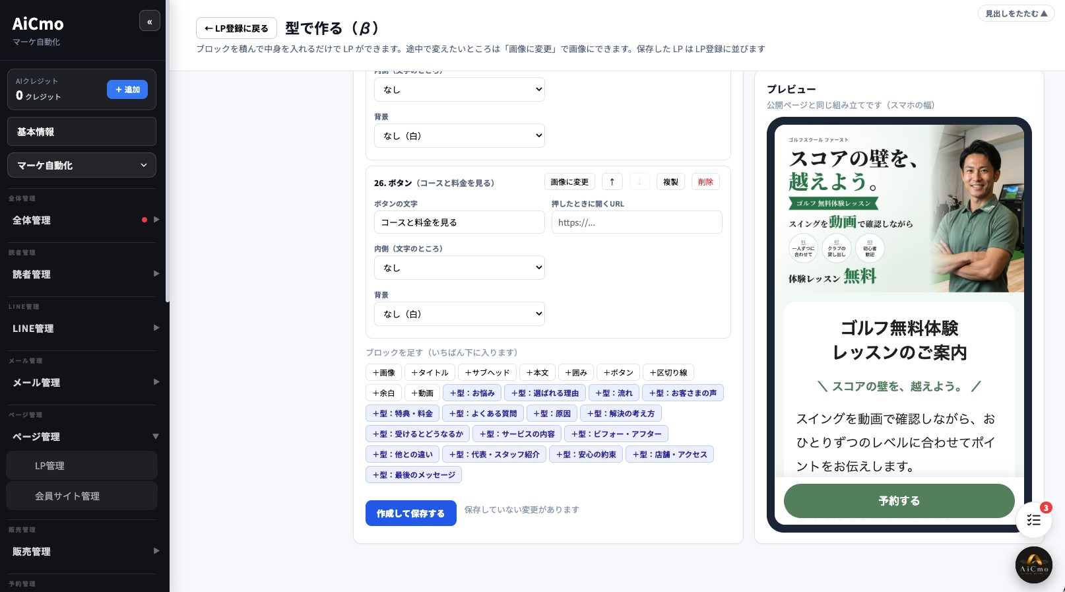Screen dimensions: 1065x592
Task: Add a ＋サブヘッド block
Action: [x=487, y=373]
